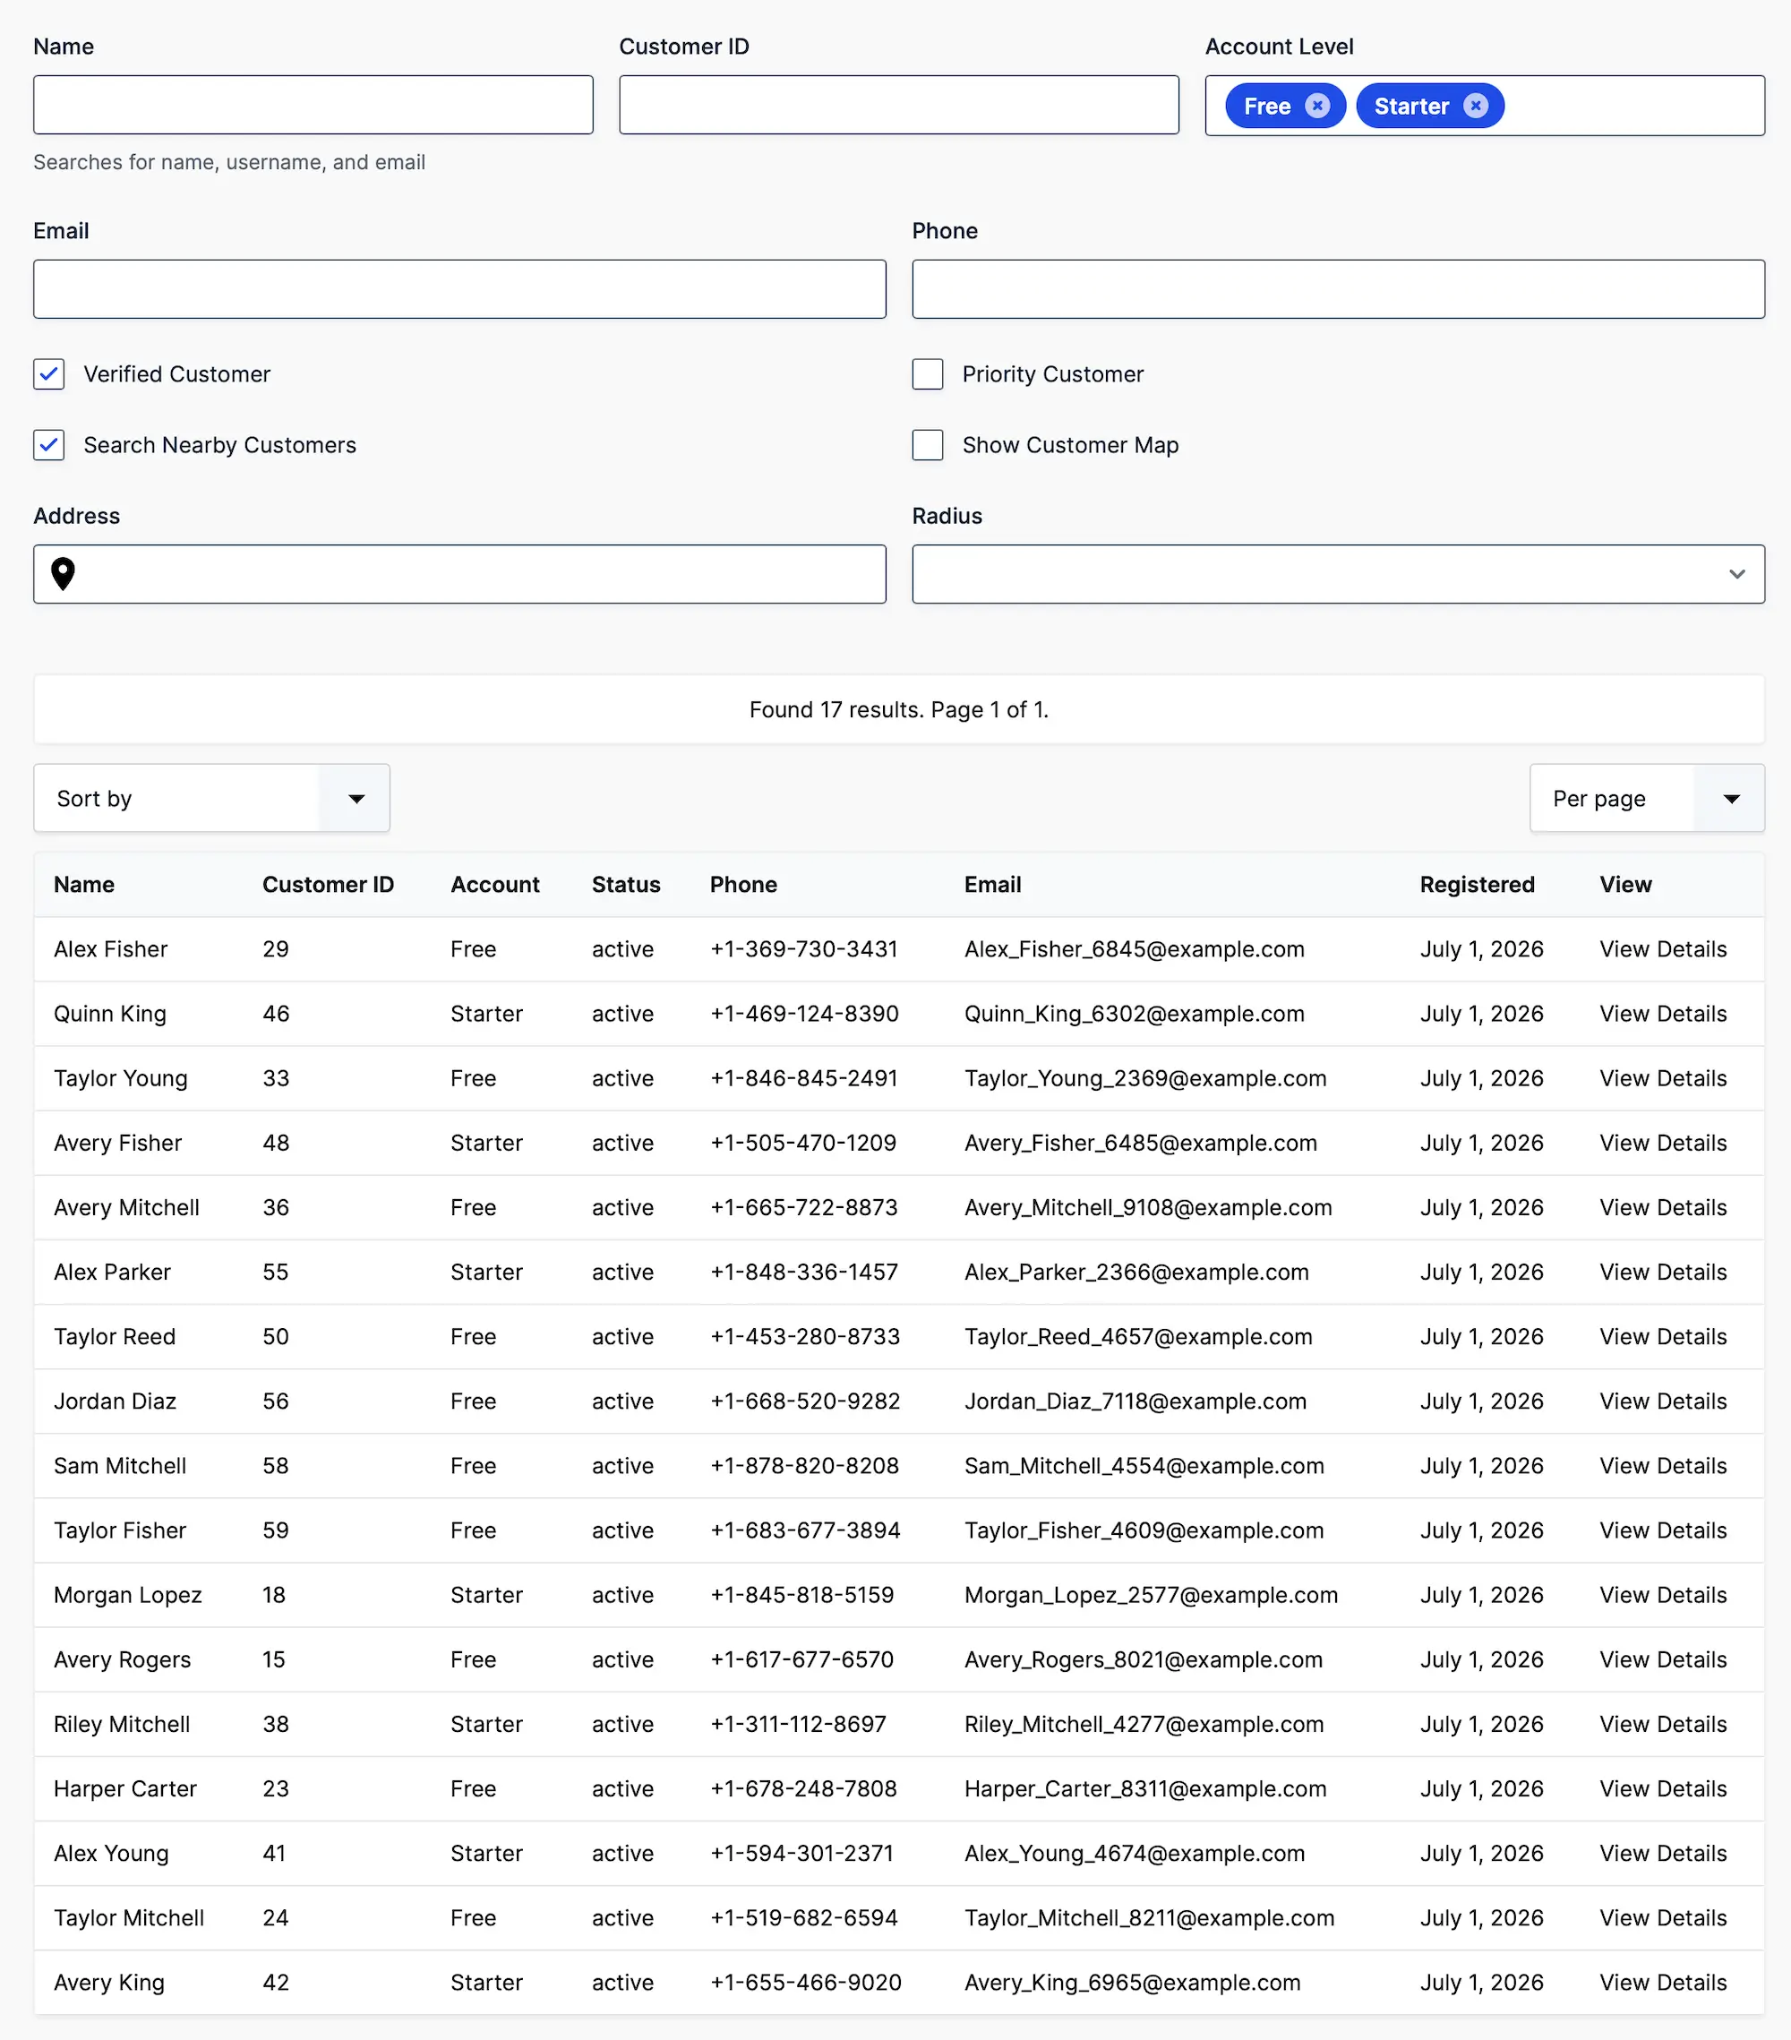The width and height of the screenshot is (1791, 2040).
Task: Click the Customer ID column header
Action: pyautogui.click(x=329, y=884)
